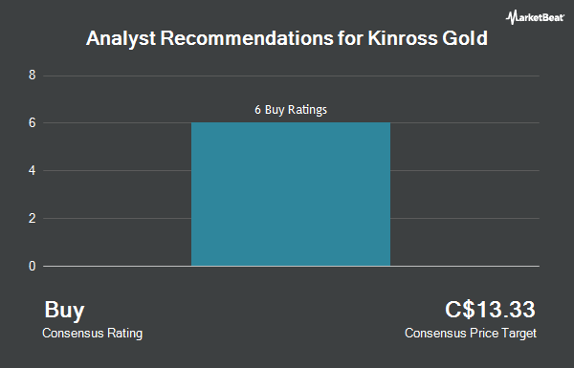This screenshot has width=574, height=368.
Task: Click the y-axis label 2
Action: tap(33, 218)
